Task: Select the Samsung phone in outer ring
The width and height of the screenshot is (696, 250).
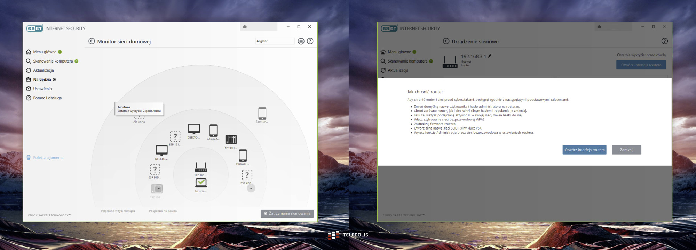Action: point(262,114)
